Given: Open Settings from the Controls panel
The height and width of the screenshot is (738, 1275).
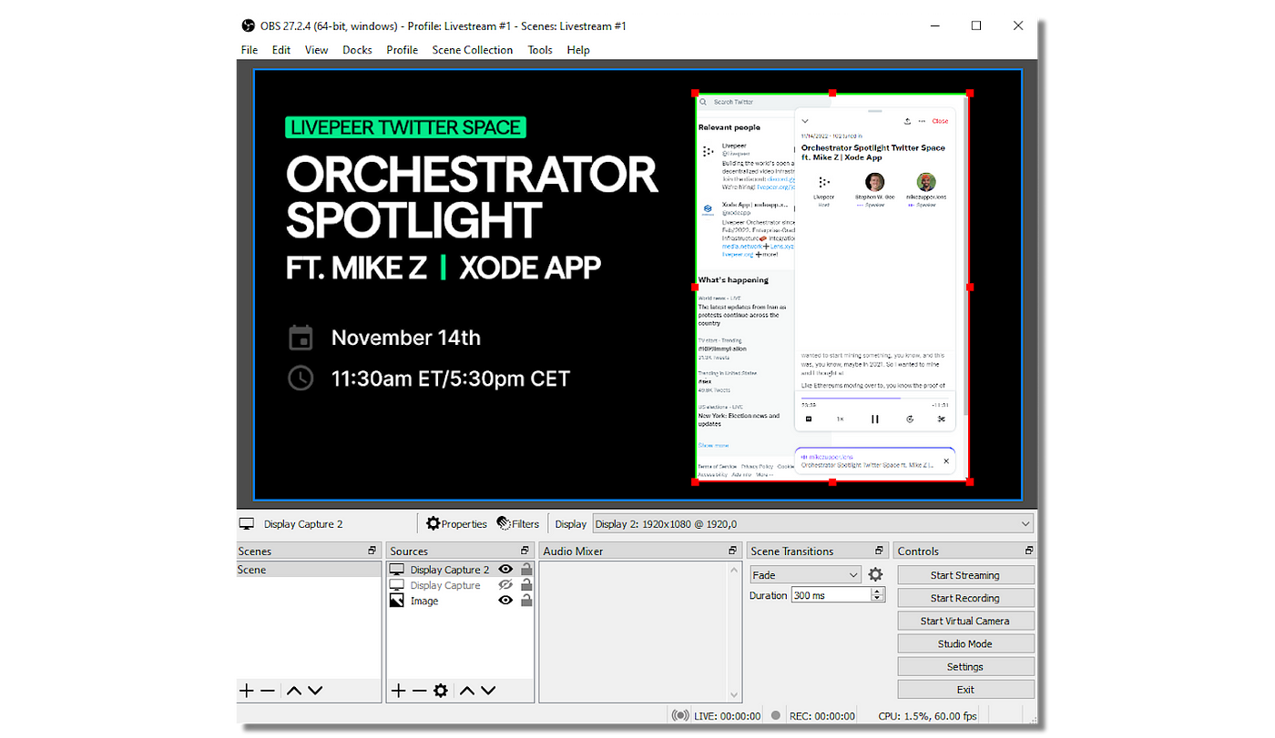Looking at the screenshot, I should (965, 667).
